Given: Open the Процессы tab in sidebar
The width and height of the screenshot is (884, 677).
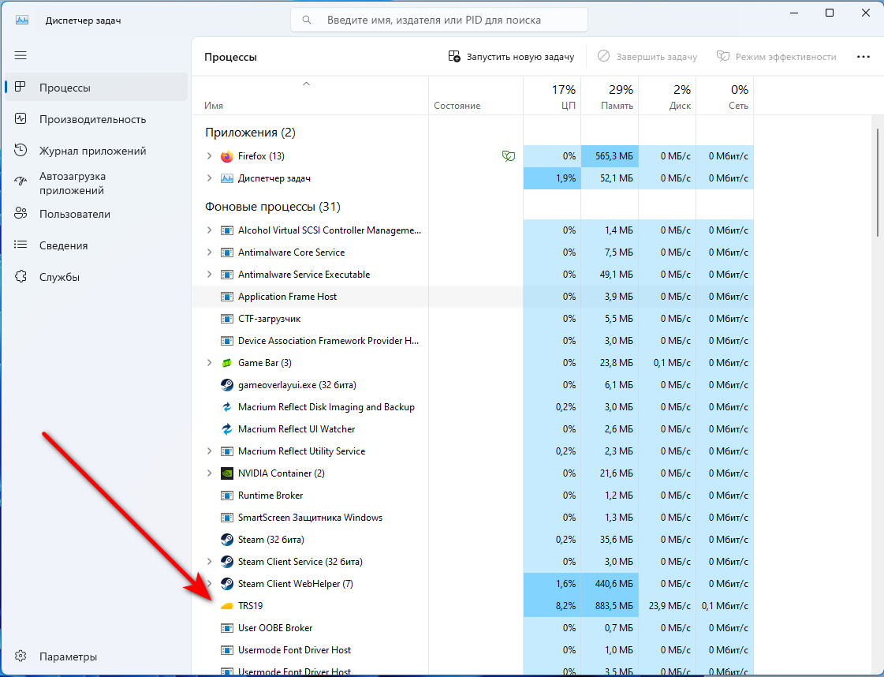Looking at the screenshot, I should pos(96,88).
